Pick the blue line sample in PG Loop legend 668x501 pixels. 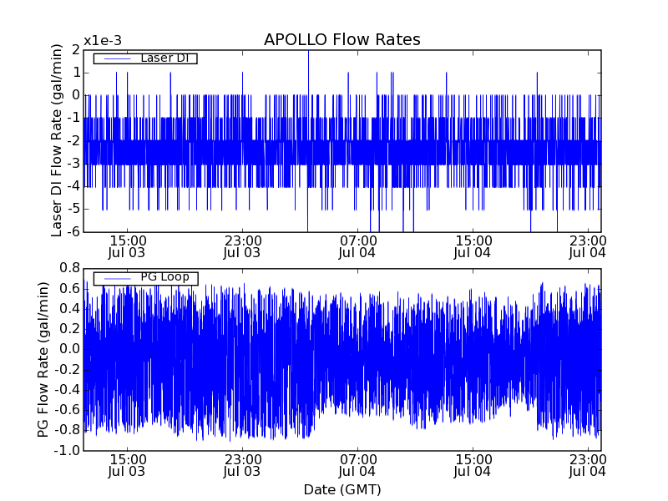click(x=117, y=279)
